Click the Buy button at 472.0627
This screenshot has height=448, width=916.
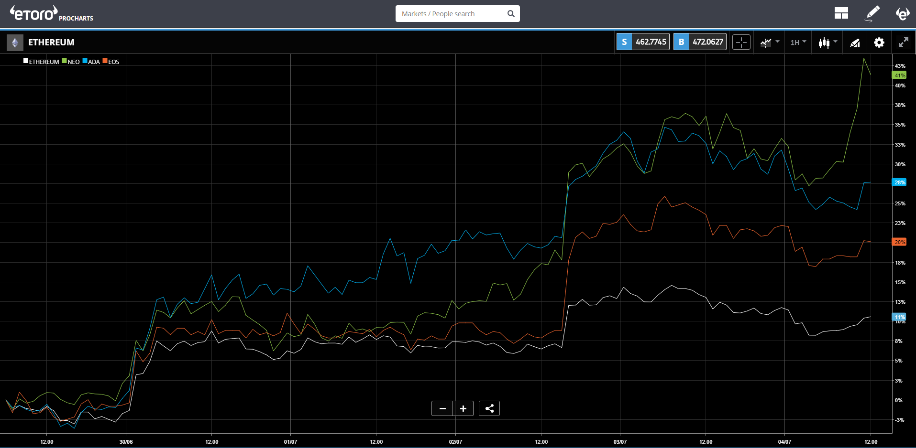(x=700, y=42)
